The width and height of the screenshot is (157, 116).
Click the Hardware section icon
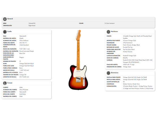click(x=108, y=32)
